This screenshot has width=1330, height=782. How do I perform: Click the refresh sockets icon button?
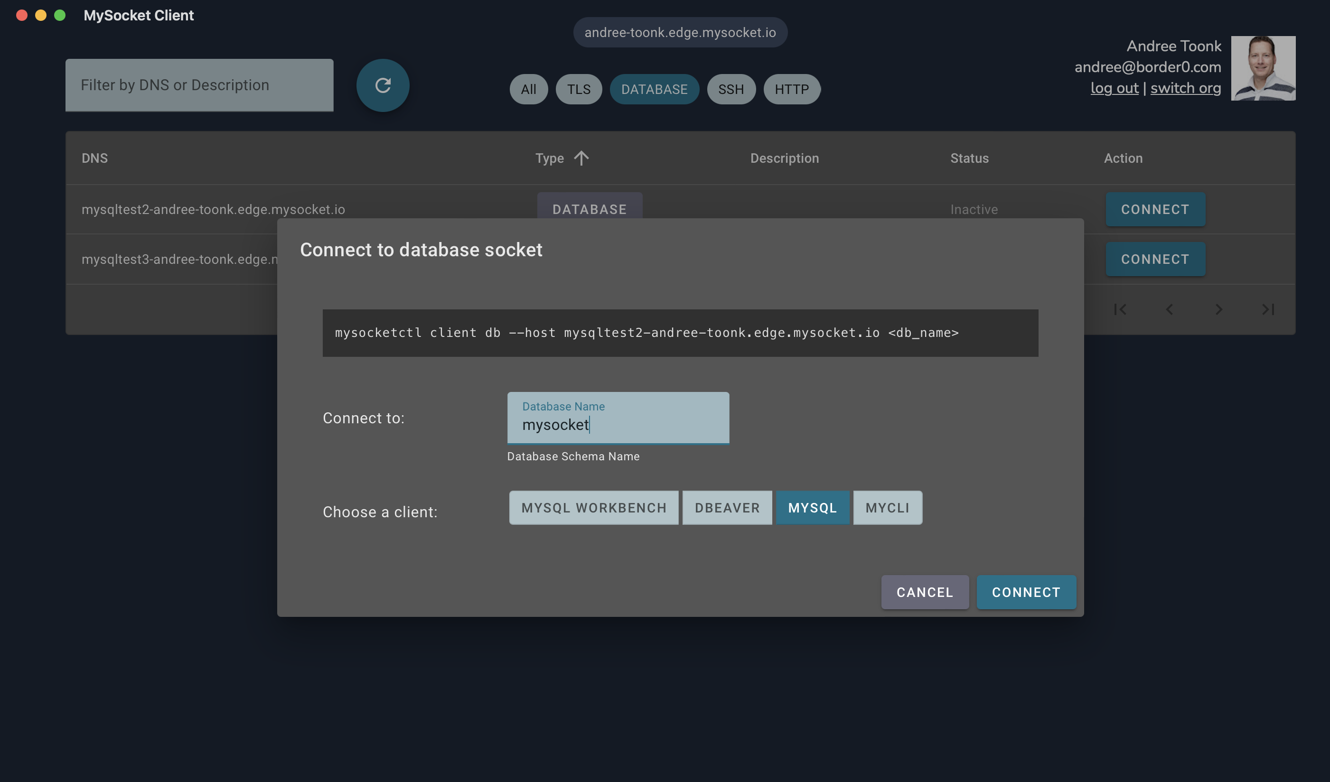383,85
